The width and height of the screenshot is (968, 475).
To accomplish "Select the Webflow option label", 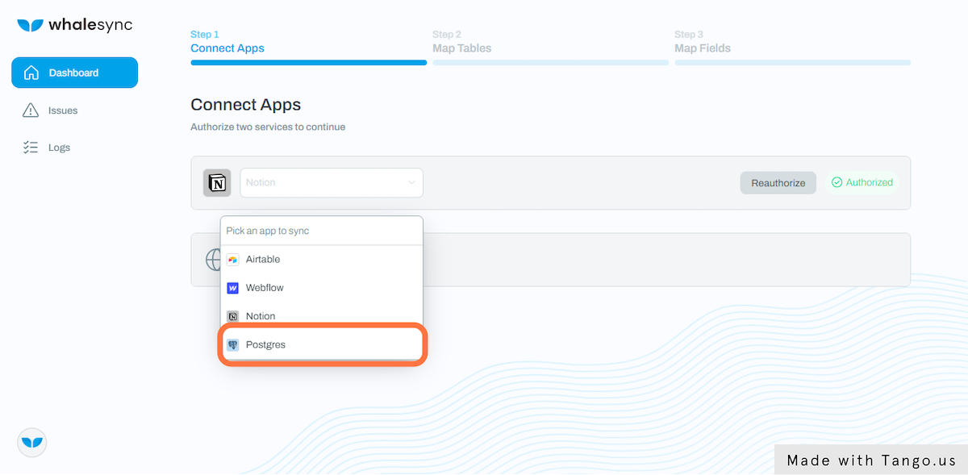I will click(x=265, y=288).
